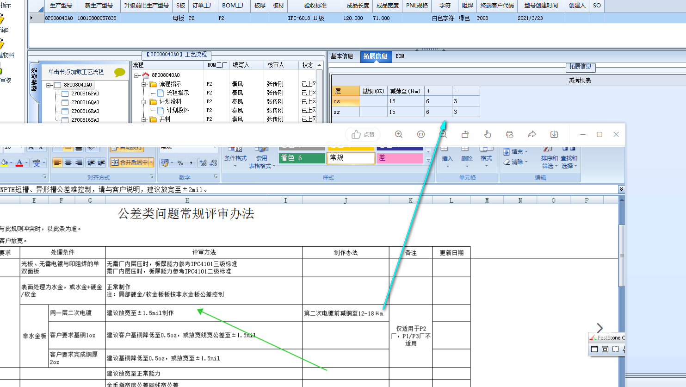Image resolution: width=686 pixels, height=387 pixels.
Task: Increase decimal places
Action: click(x=203, y=163)
